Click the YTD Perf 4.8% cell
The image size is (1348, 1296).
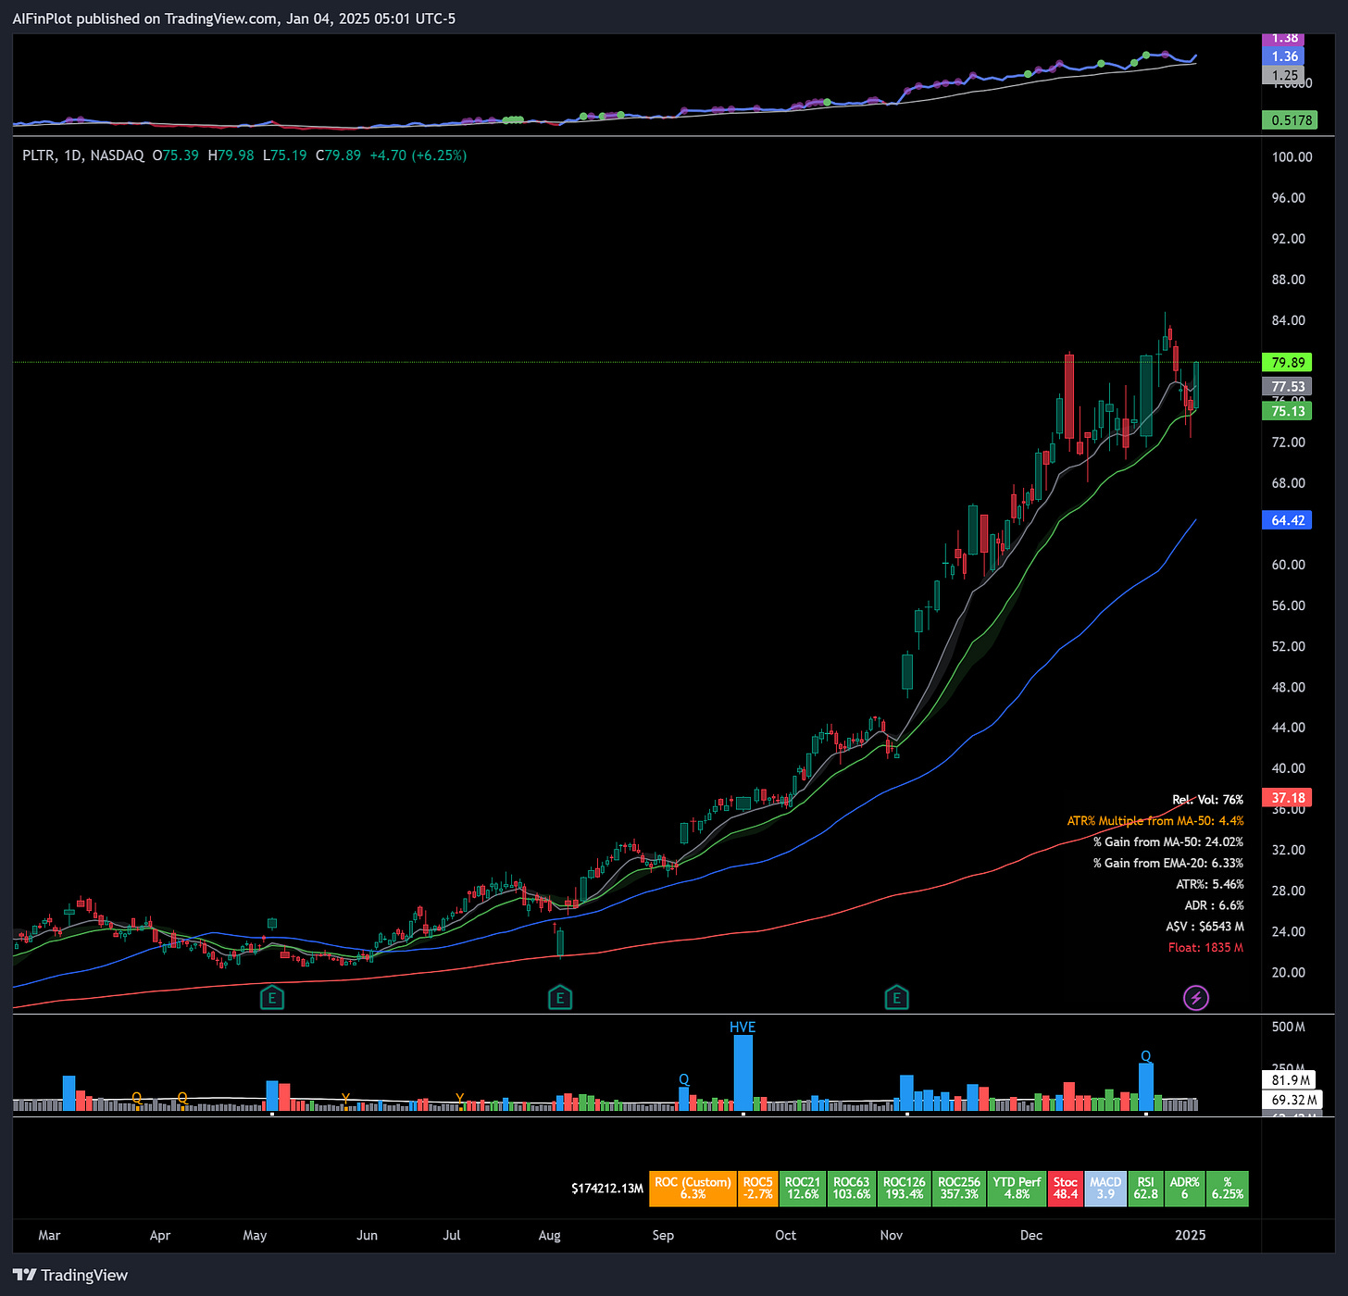(x=1017, y=1189)
